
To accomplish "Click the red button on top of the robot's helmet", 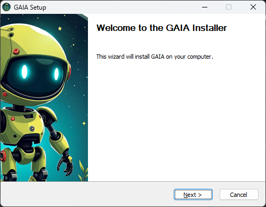I will click(x=16, y=51).
